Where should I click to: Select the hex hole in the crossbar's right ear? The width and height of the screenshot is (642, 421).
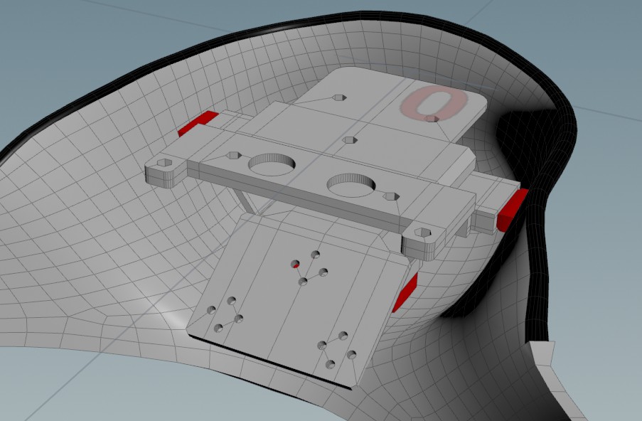[422, 233]
